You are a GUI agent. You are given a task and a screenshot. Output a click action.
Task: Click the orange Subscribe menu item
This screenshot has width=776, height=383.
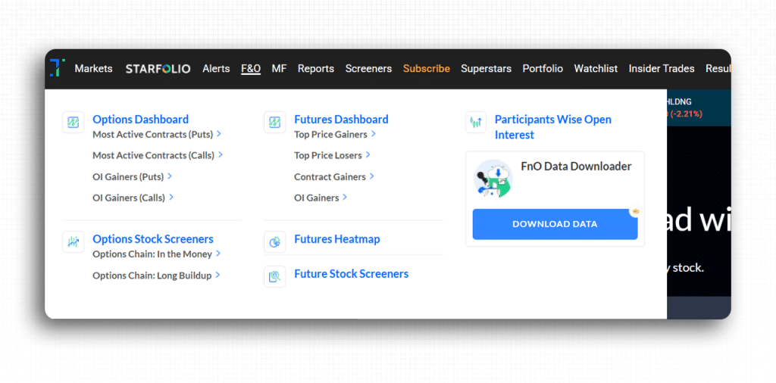(426, 69)
